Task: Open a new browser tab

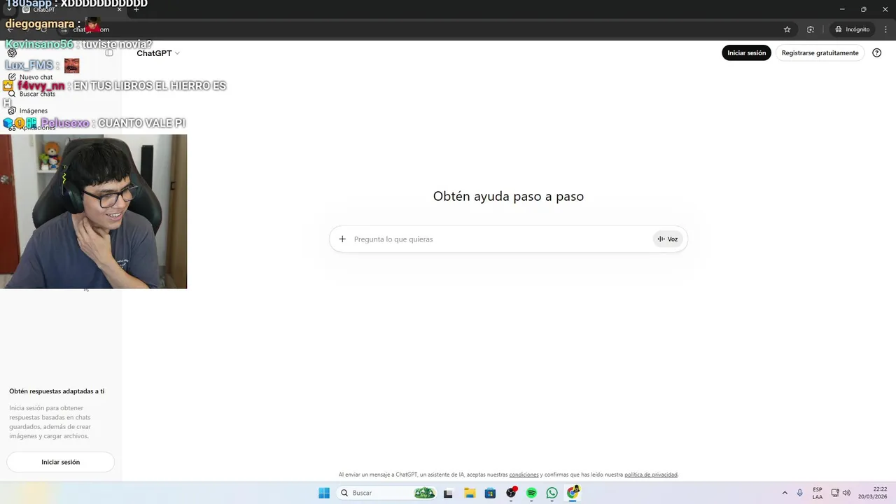Action: click(136, 9)
